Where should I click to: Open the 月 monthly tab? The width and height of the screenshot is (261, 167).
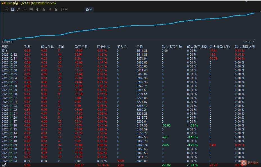click(25, 9)
